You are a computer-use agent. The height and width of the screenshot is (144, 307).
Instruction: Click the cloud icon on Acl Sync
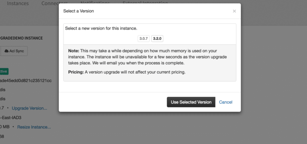click(6, 51)
